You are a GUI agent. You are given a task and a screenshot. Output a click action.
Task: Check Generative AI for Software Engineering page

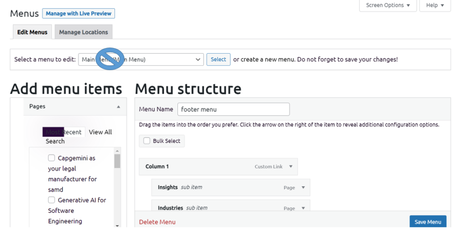tap(51, 200)
